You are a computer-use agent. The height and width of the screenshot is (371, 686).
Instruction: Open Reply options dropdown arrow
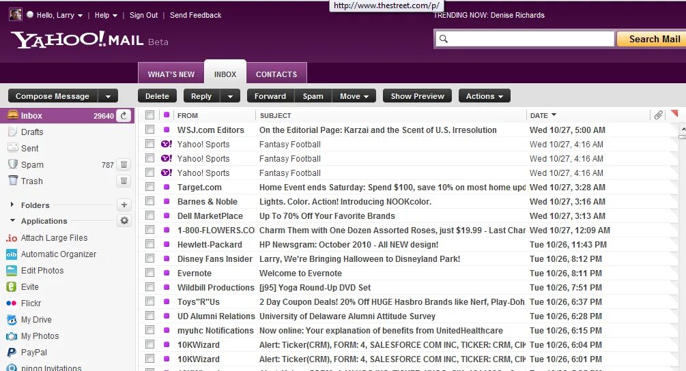click(230, 96)
